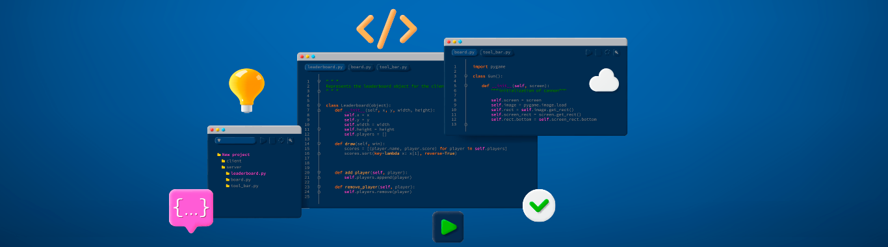Click the search icon in the project window toolbar
The image size is (888, 247).
click(290, 140)
